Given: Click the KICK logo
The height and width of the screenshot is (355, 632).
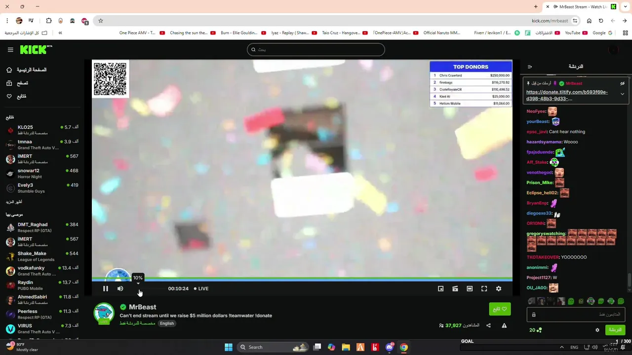Looking at the screenshot, I should coord(36,49).
